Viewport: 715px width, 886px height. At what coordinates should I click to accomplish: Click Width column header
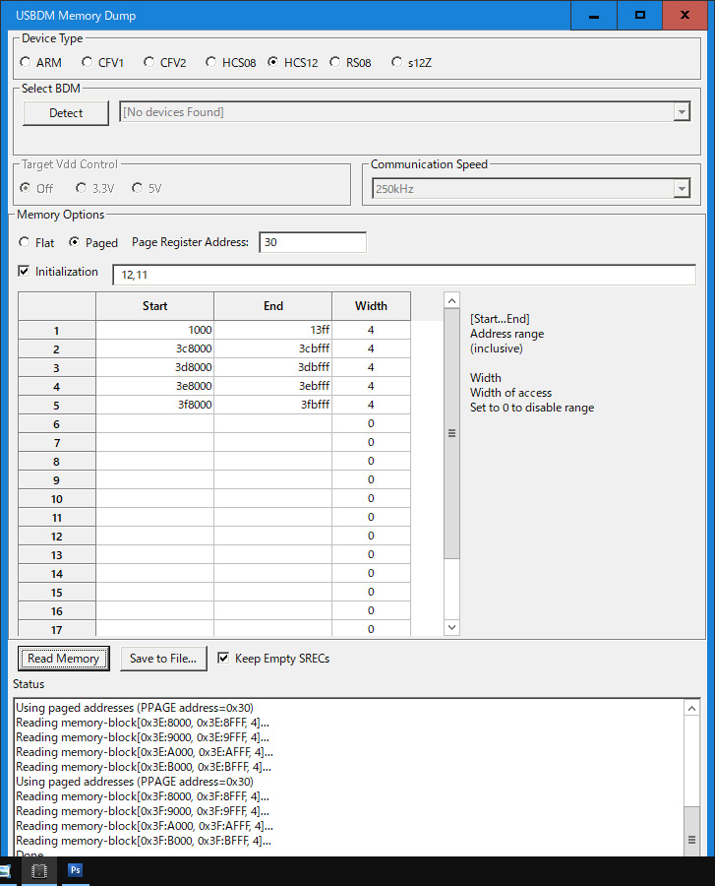(371, 306)
